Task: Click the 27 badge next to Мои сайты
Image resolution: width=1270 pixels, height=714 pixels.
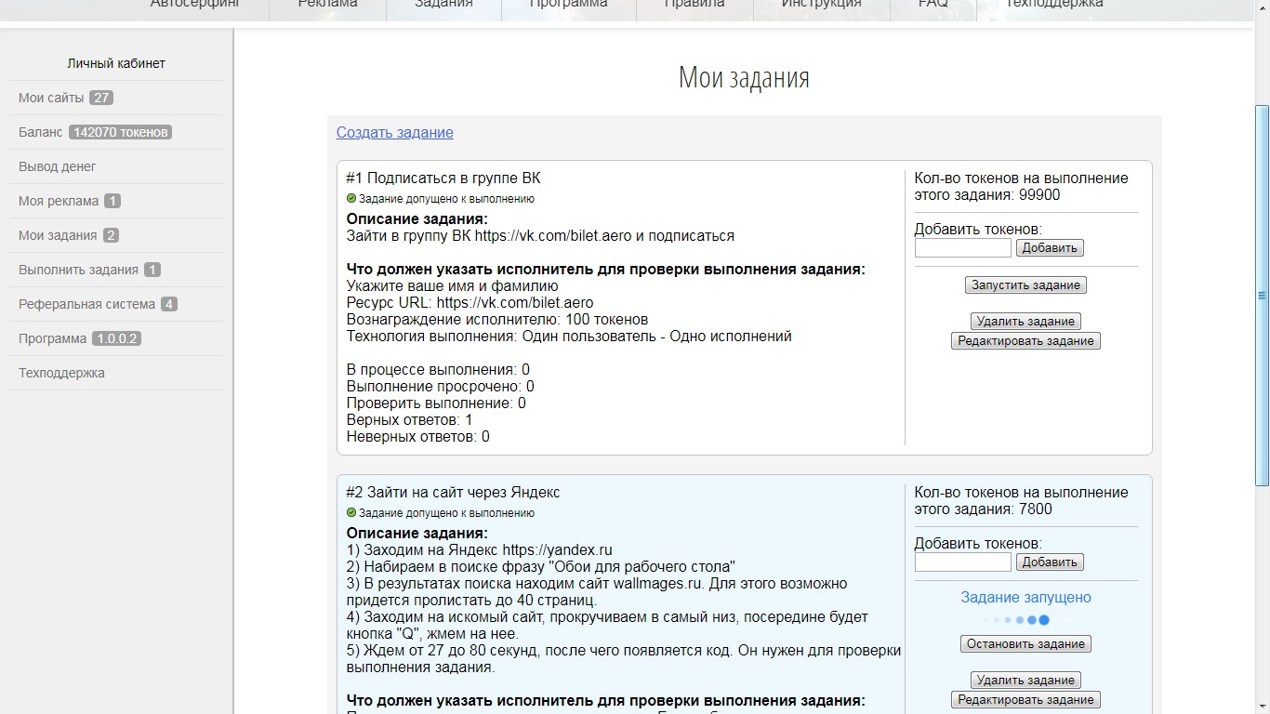Action: [101, 98]
